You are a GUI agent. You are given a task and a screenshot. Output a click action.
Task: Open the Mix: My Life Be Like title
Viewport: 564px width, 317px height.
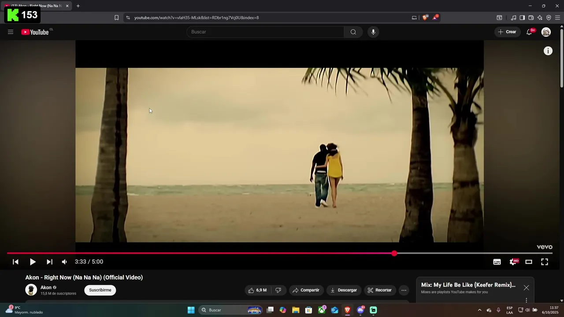click(468, 285)
